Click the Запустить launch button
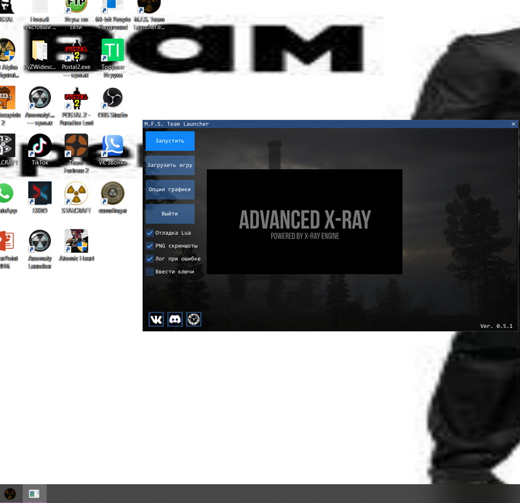520x503 pixels. coord(170,141)
